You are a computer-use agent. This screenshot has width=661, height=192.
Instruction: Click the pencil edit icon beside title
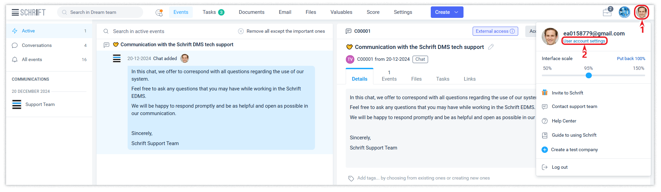tap(491, 47)
